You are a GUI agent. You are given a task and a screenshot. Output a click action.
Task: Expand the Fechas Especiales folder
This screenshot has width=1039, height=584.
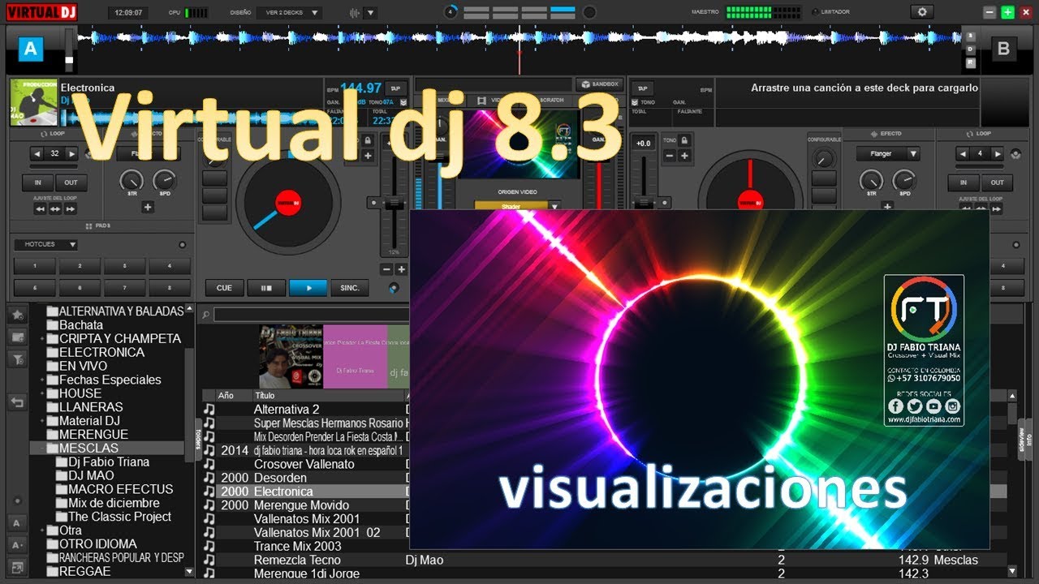pos(42,380)
